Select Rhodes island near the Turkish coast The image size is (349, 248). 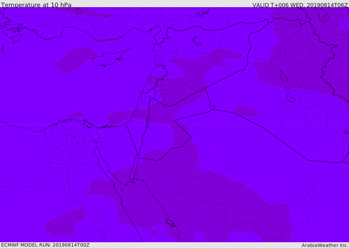pos(16,38)
